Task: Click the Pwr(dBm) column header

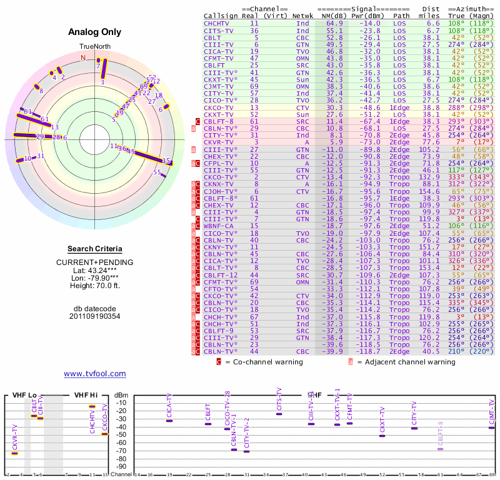Action: point(366,15)
